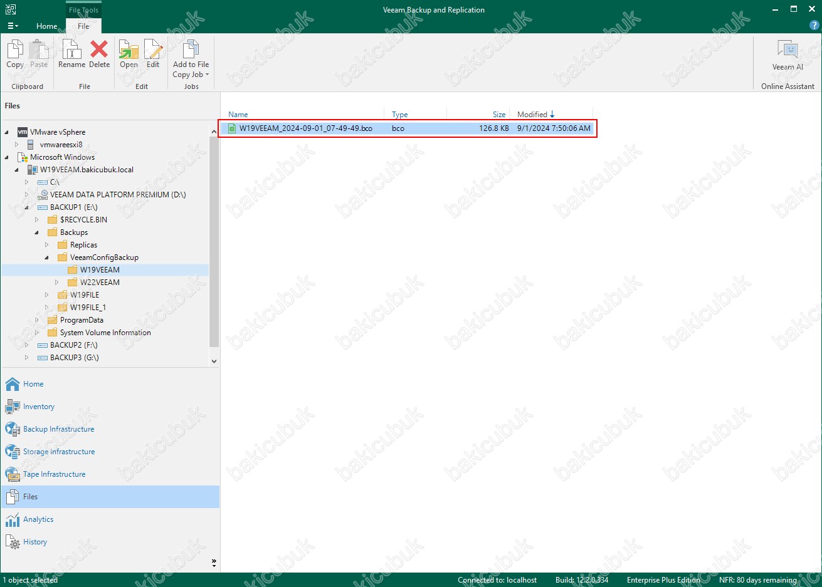
Task: Click the Inventory navigation pane icon
Action: click(13, 407)
